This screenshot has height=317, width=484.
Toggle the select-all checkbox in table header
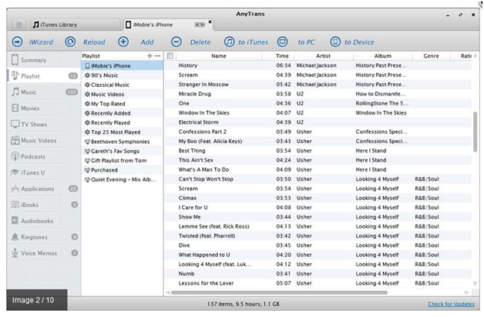click(170, 55)
